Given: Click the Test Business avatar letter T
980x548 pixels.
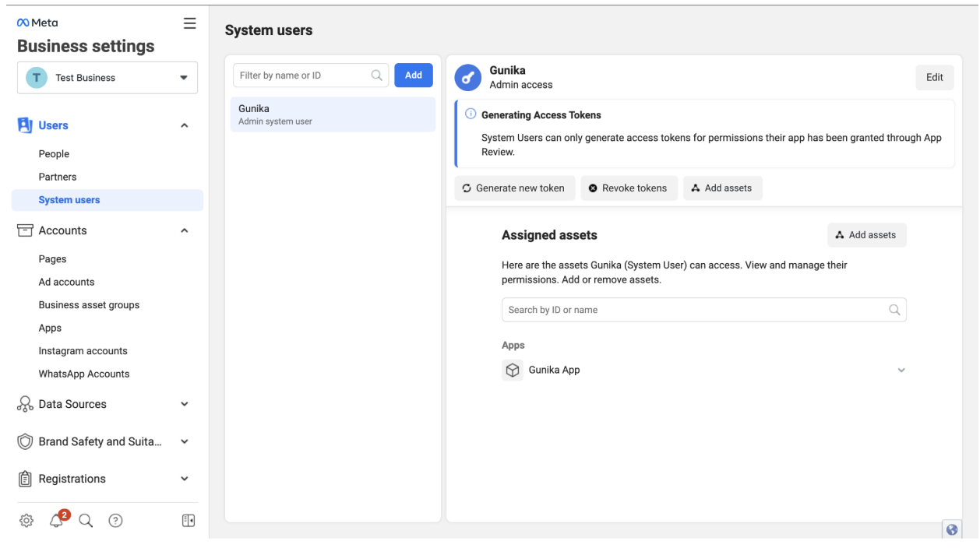Looking at the screenshot, I should [x=36, y=78].
